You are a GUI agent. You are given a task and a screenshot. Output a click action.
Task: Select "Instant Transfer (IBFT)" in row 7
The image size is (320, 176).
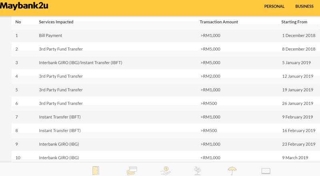(x=60, y=117)
